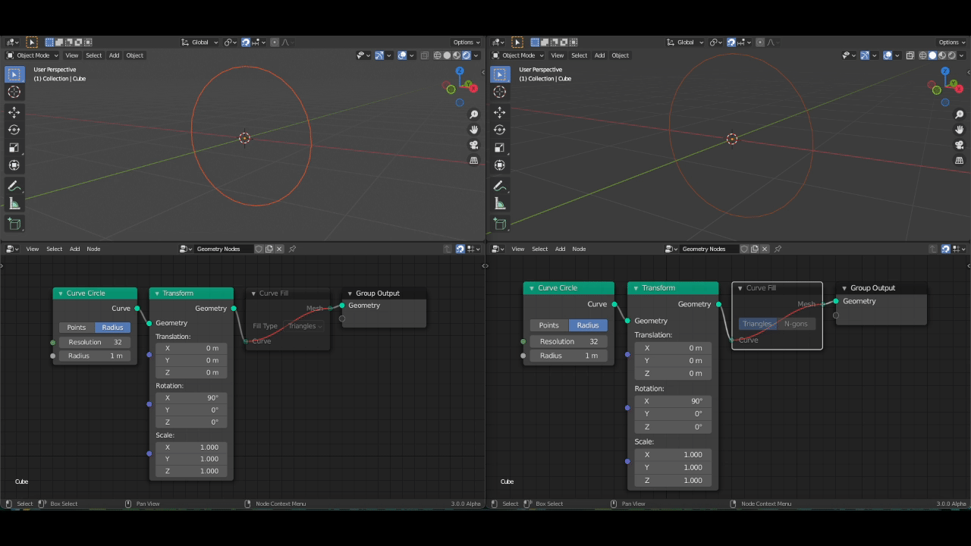
Task: Toggle proportional editing in left viewport header
Action: (x=275, y=42)
